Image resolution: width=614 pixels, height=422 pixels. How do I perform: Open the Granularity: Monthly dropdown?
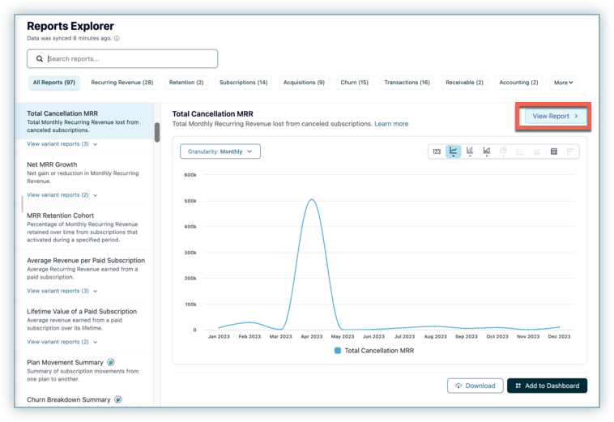220,151
